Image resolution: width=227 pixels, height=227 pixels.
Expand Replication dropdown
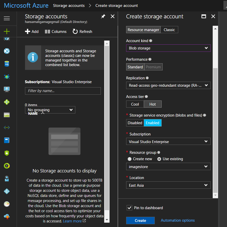pos(168,85)
